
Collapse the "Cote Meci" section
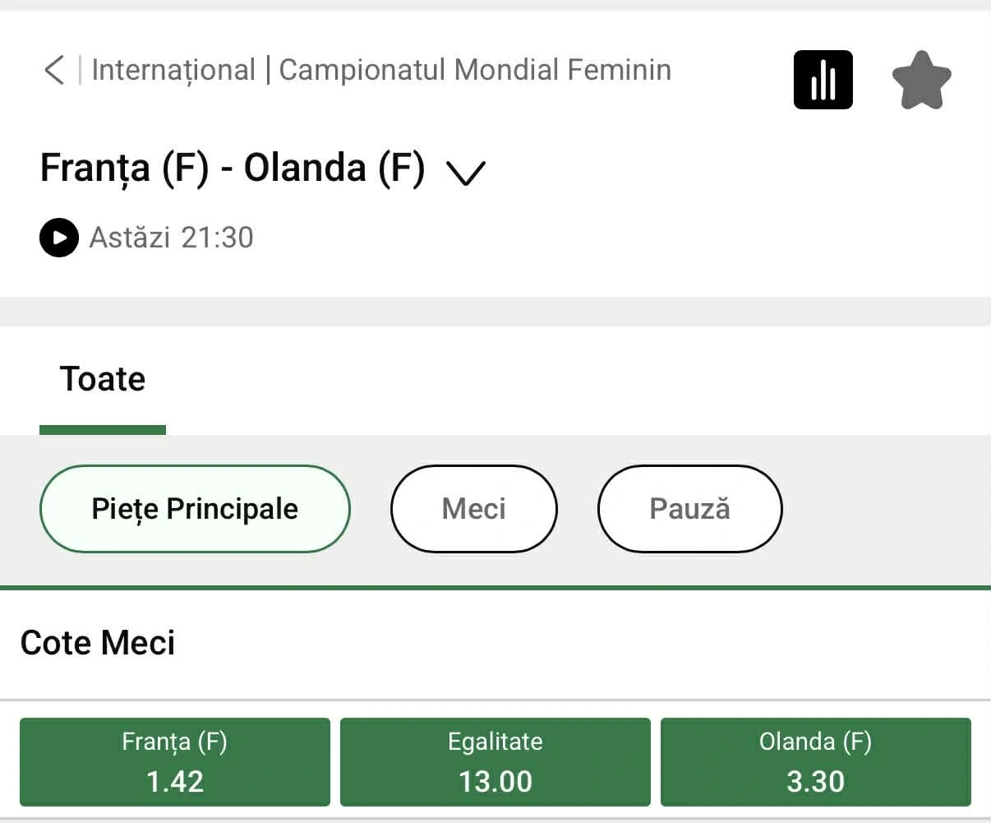97,643
